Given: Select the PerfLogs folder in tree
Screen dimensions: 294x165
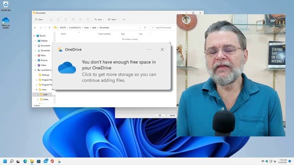Looking at the screenshot, I should 44,75.
